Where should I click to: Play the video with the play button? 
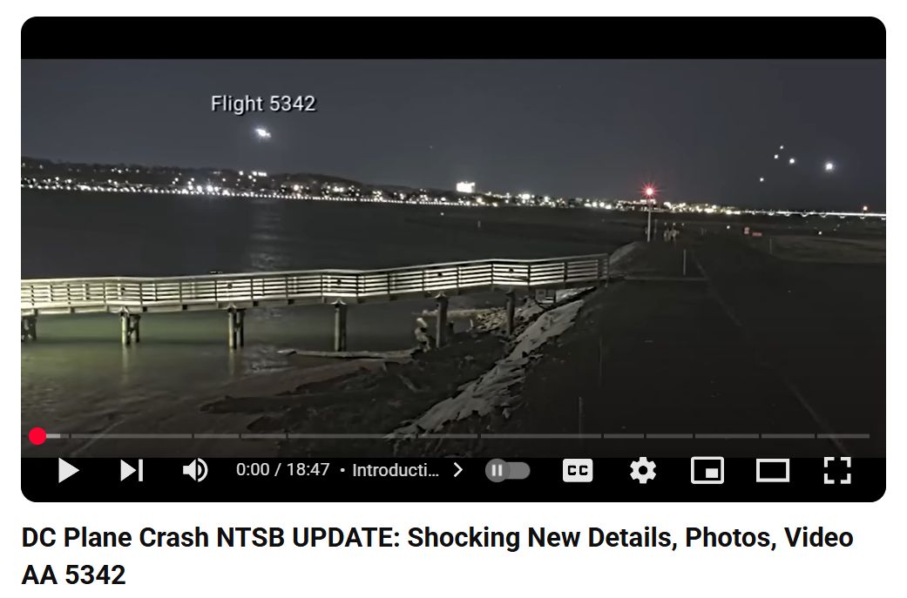(x=68, y=470)
